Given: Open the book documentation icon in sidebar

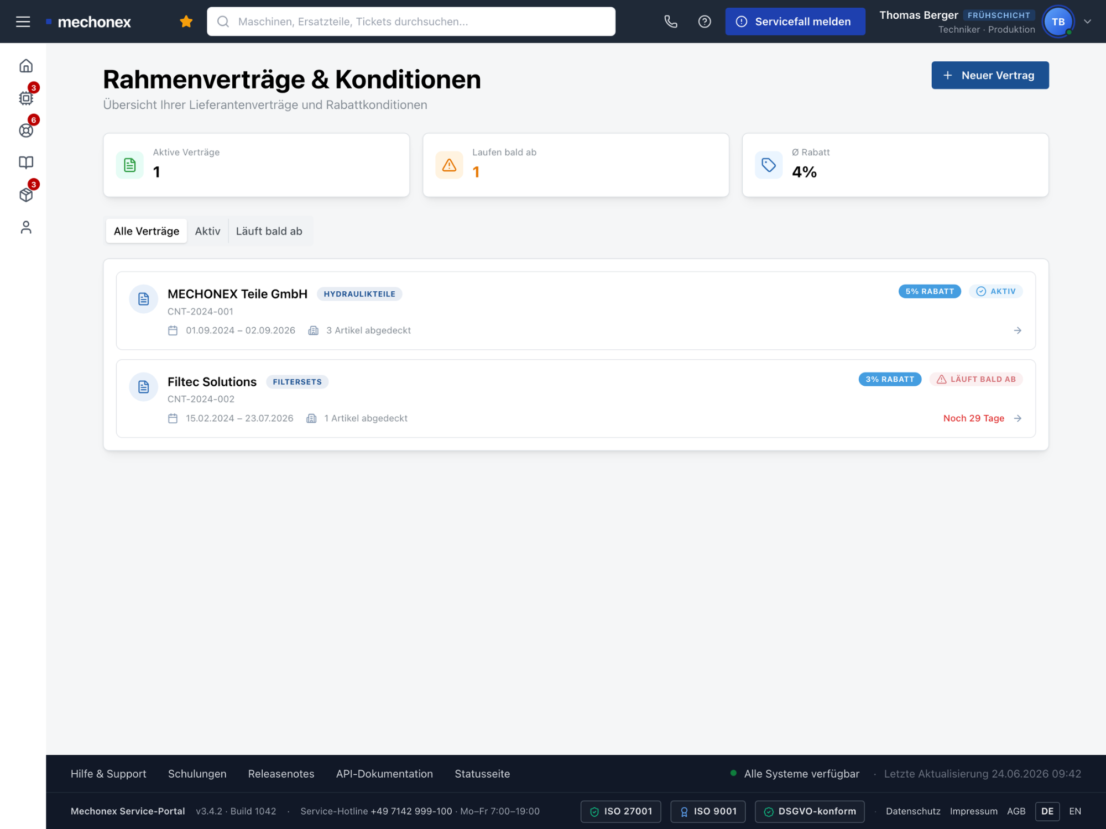Looking at the screenshot, I should (26, 162).
